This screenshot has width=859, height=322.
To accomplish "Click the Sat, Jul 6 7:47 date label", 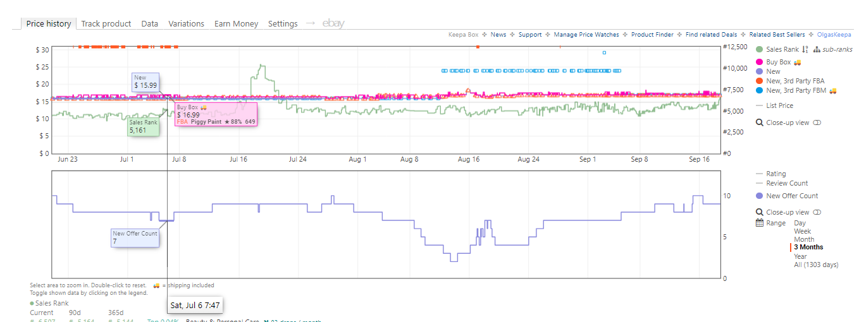I will point(195,306).
